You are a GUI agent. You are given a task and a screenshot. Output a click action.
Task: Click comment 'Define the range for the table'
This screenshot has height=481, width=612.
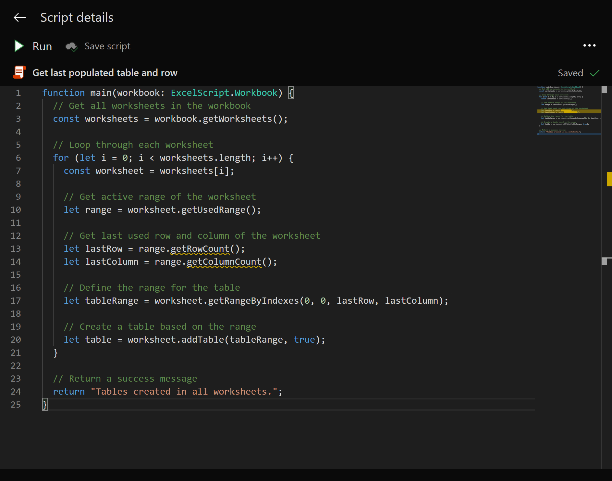pos(152,288)
